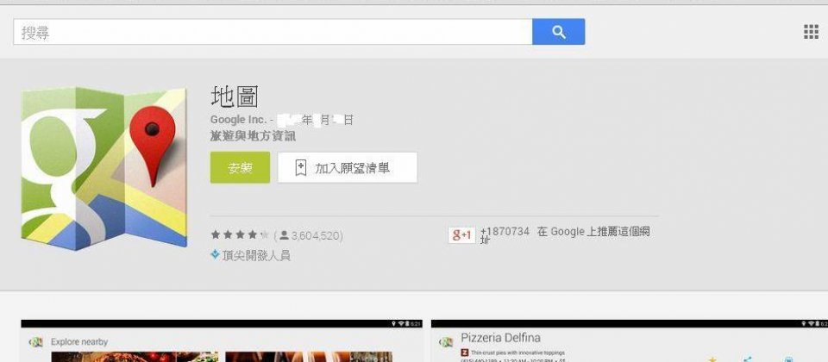Click the 頂尖開發人員 label
Viewport: 828px width, 362px height.
click(256, 255)
